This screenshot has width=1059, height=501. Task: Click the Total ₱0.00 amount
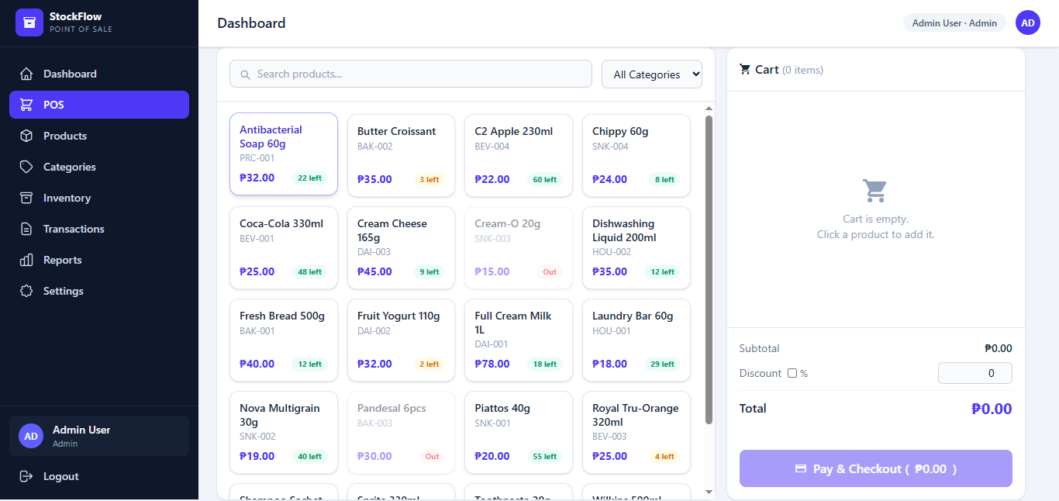(x=992, y=409)
